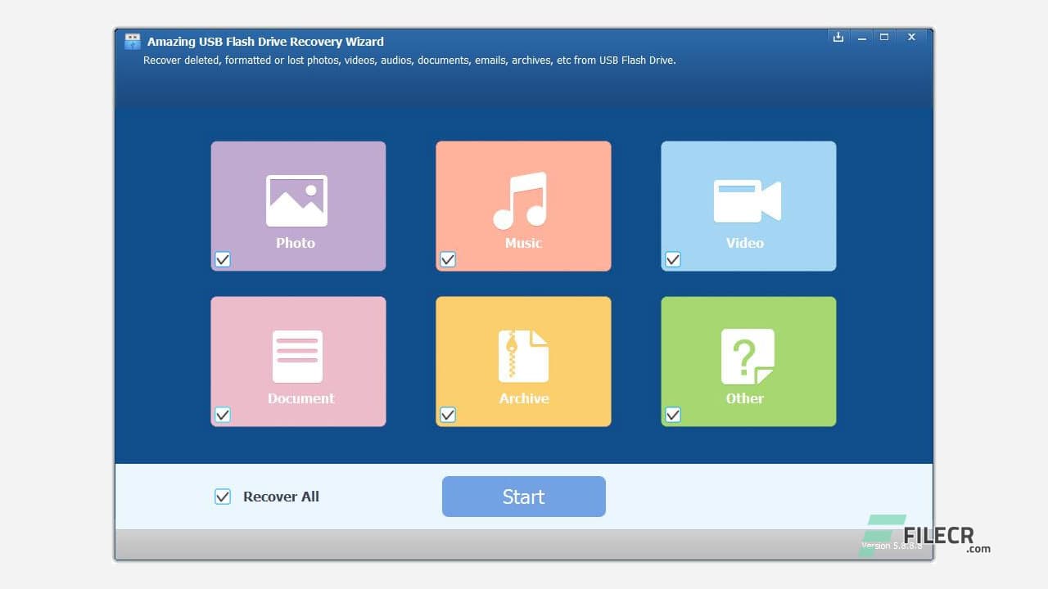Uncheck the Music category checkbox
The image size is (1048, 589).
coord(447,259)
